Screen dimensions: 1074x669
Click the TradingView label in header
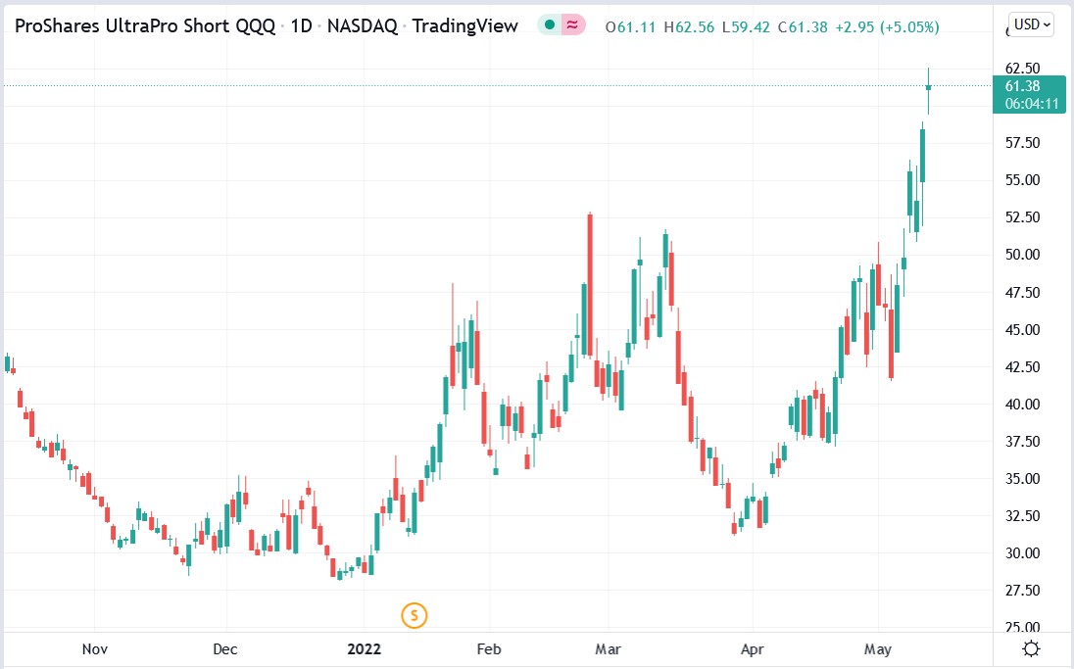click(465, 26)
